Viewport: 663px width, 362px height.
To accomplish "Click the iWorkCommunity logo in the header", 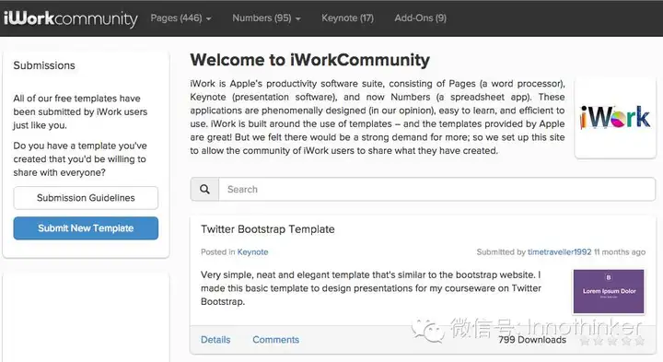I will pyautogui.click(x=71, y=18).
